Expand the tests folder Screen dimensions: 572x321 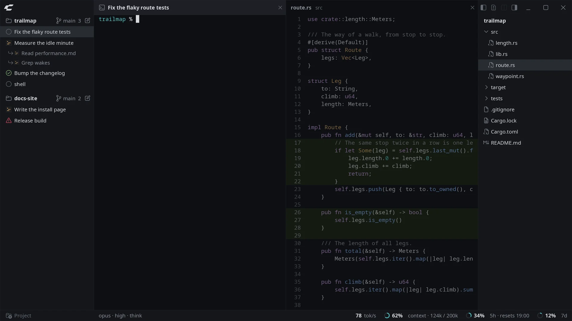(x=525, y=98)
